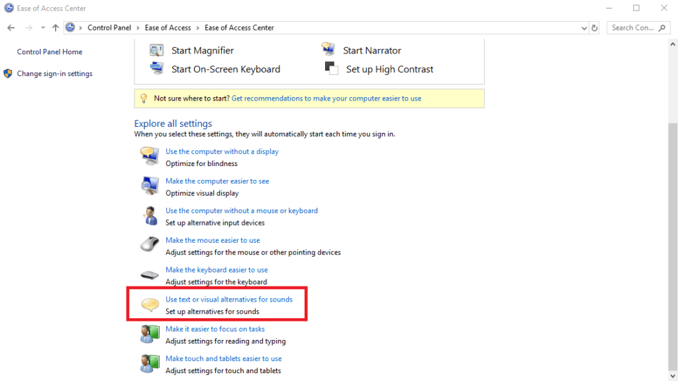Click the High Contrast icon
Image resolution: width=678 pixels, height=381 pixels.
(331, 68)
